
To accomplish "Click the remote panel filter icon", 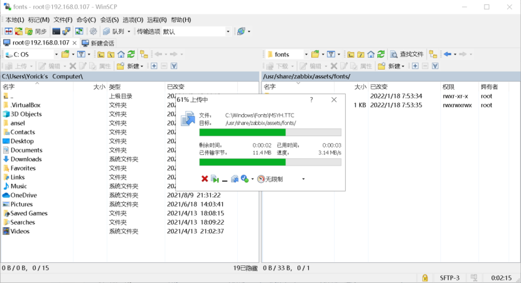I will coord(331,54).
